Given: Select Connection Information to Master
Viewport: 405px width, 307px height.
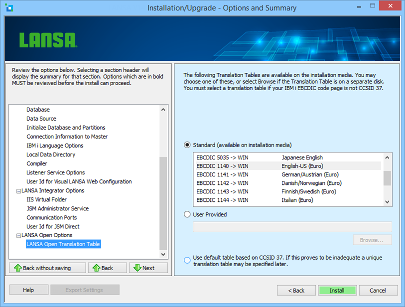Looking at the screenshot, I should (67, 137).
